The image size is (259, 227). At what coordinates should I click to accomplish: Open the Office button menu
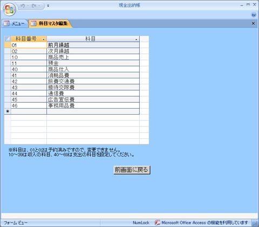pos(9,9)
